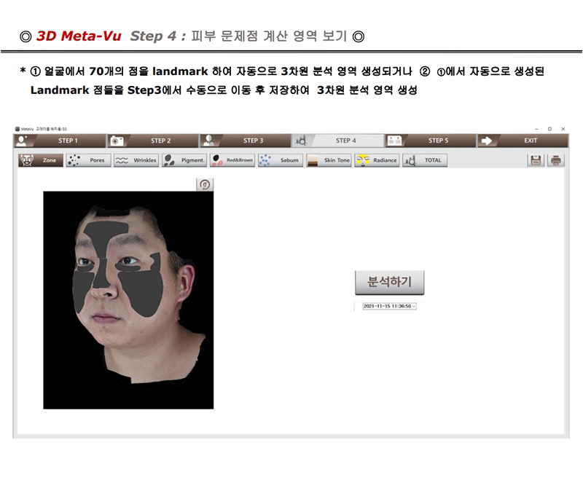Image resolution: width=583 pixels, height=480 pixels.
Task: Click the save floppy disk icon
Action: point(536,160)
